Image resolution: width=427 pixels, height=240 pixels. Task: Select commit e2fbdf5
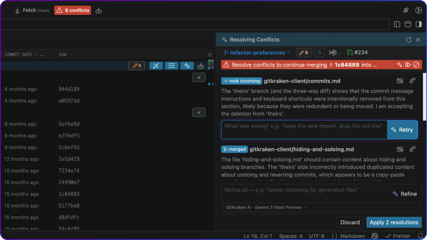(69, 136)
